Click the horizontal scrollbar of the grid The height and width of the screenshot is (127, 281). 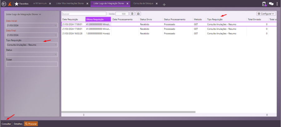click(x=128, y=112)
